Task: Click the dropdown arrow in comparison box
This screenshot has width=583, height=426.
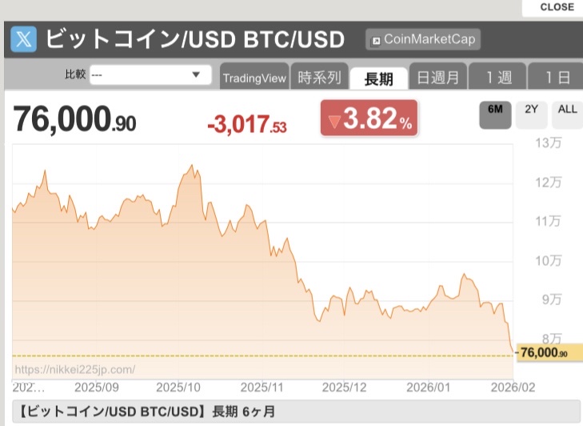Action: (x=196, y=74)
